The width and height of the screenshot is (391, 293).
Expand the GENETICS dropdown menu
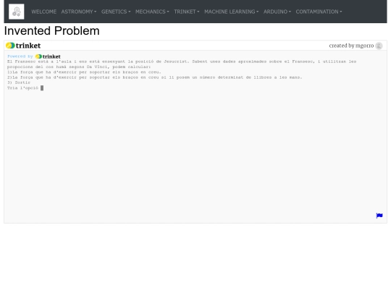(116, 12)
